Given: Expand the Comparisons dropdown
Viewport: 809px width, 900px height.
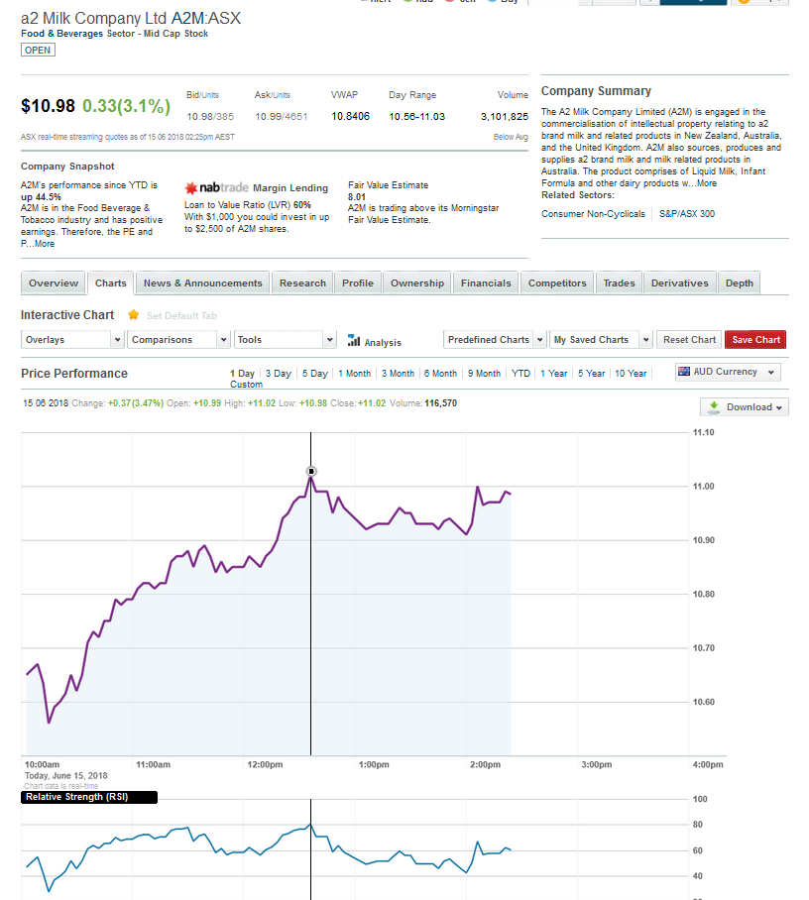Looking at the screenshot, I should click(178, 340).
